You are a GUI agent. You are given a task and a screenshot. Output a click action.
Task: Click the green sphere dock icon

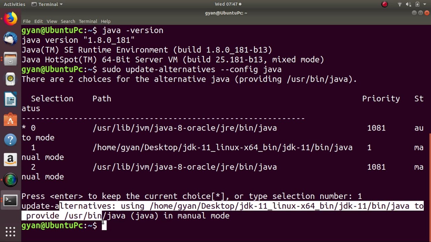click(10, 180)
